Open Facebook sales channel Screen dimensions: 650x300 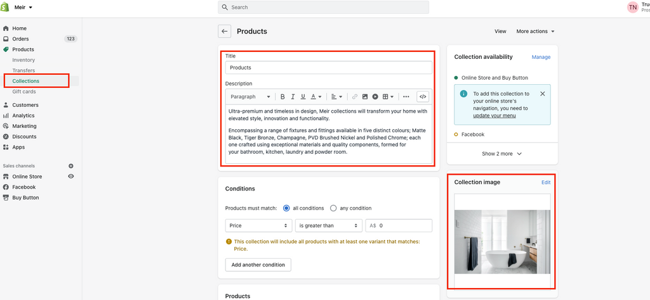[x=24, y=187]
